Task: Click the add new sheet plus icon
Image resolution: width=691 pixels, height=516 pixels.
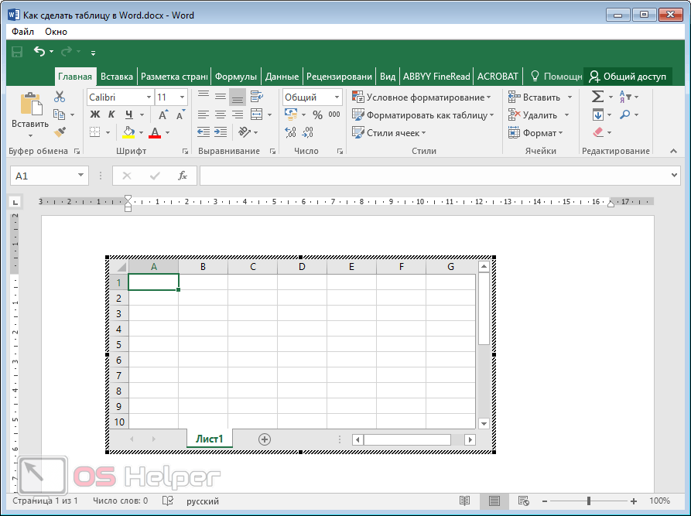Action: click(265, 439)
